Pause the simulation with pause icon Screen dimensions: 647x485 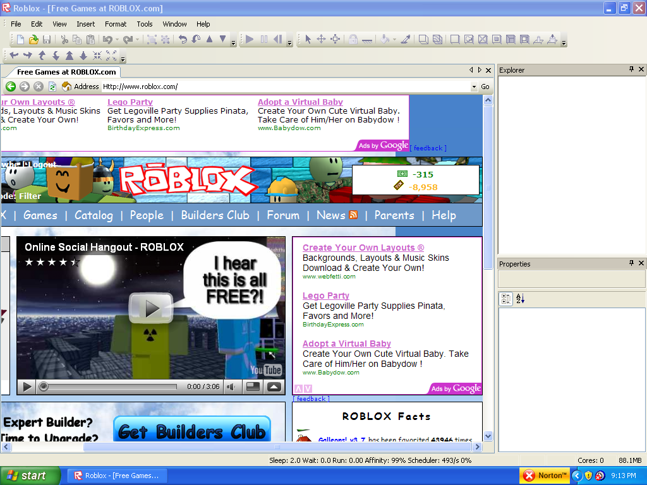[264, 39]
